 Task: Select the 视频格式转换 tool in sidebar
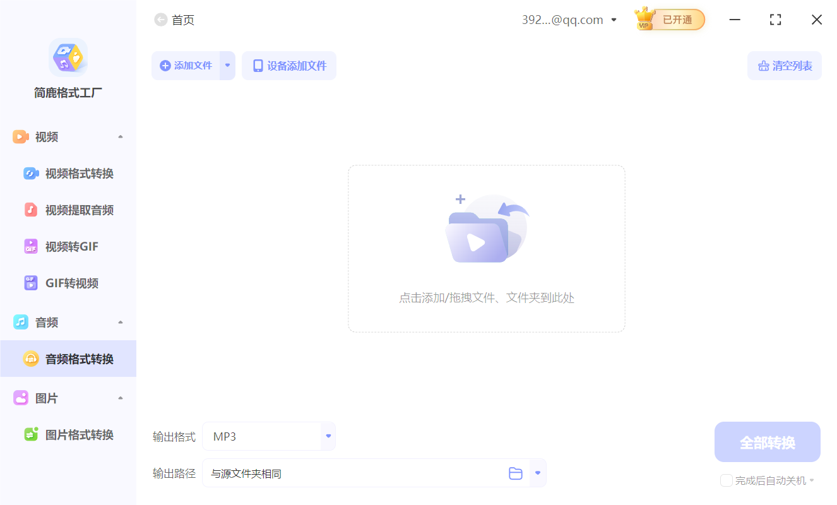point(69,173)
